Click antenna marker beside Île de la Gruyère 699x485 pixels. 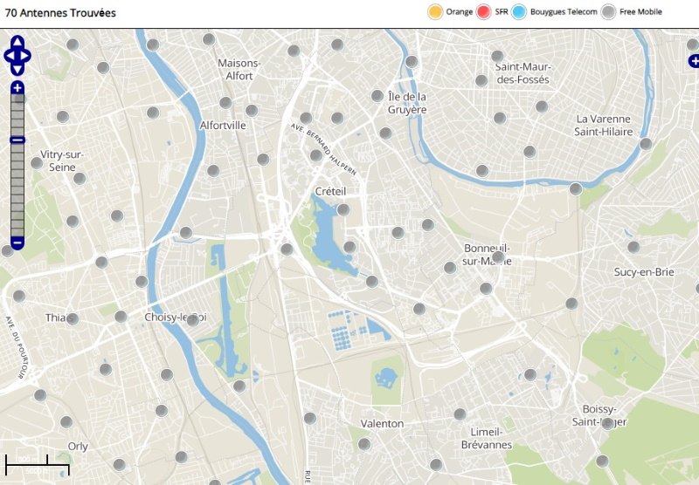[377, 96]
